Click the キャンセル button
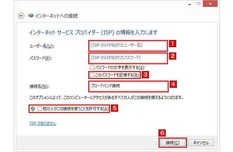 coord(201,142)
